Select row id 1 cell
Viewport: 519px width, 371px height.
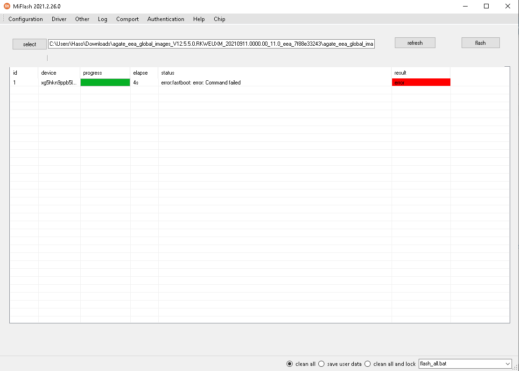(24, 83)
